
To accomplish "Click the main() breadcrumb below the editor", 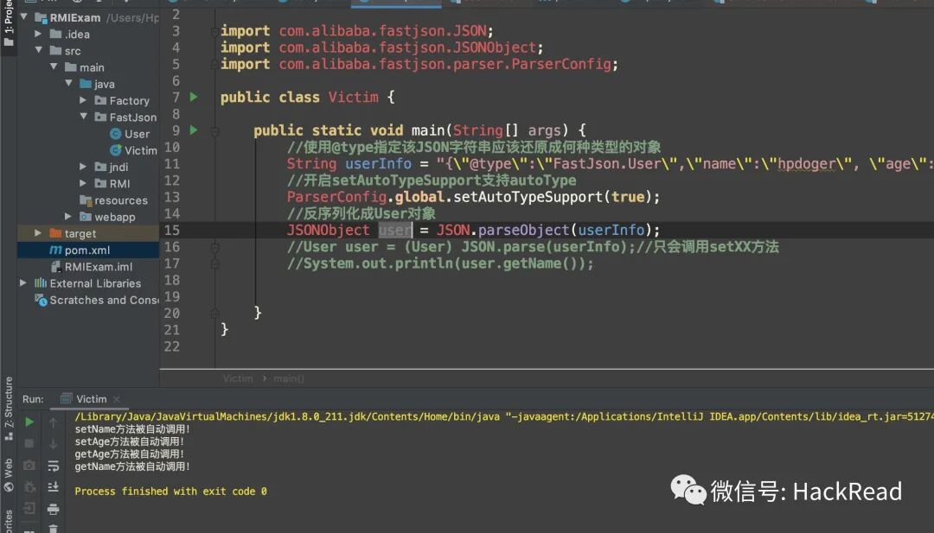I will pos(289,378).
